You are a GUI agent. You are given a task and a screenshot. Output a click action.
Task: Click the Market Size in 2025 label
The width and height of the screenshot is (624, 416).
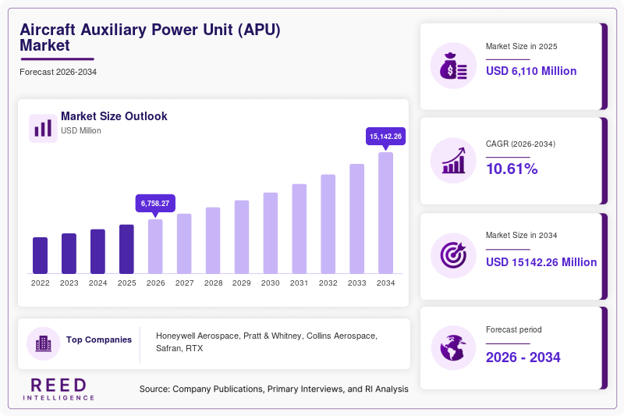point(521,47)
